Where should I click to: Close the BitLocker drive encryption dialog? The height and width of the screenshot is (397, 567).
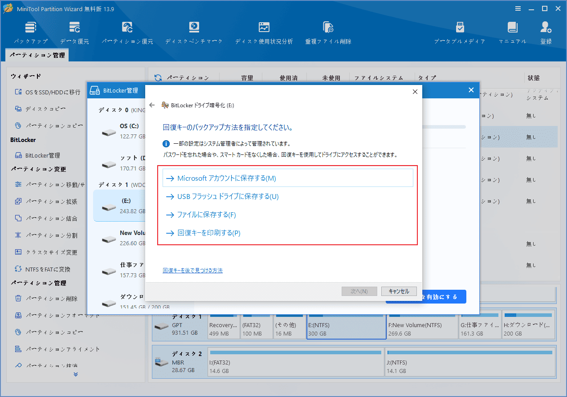[x=415, y=92]
